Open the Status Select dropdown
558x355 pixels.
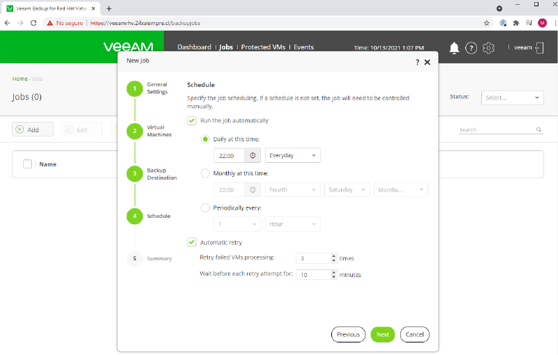[512, 97]
